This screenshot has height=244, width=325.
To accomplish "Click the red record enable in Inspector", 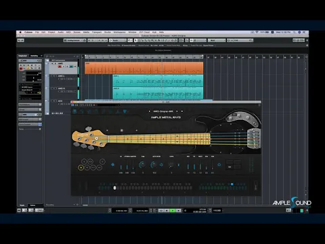I will click(21, 68).
